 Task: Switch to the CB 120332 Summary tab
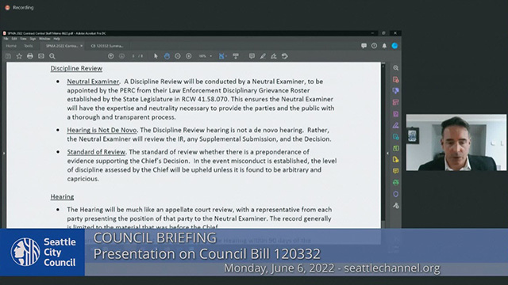pos(107,46)
